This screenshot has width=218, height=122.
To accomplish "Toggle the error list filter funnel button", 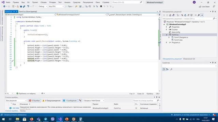I will (x=80, y=101).
